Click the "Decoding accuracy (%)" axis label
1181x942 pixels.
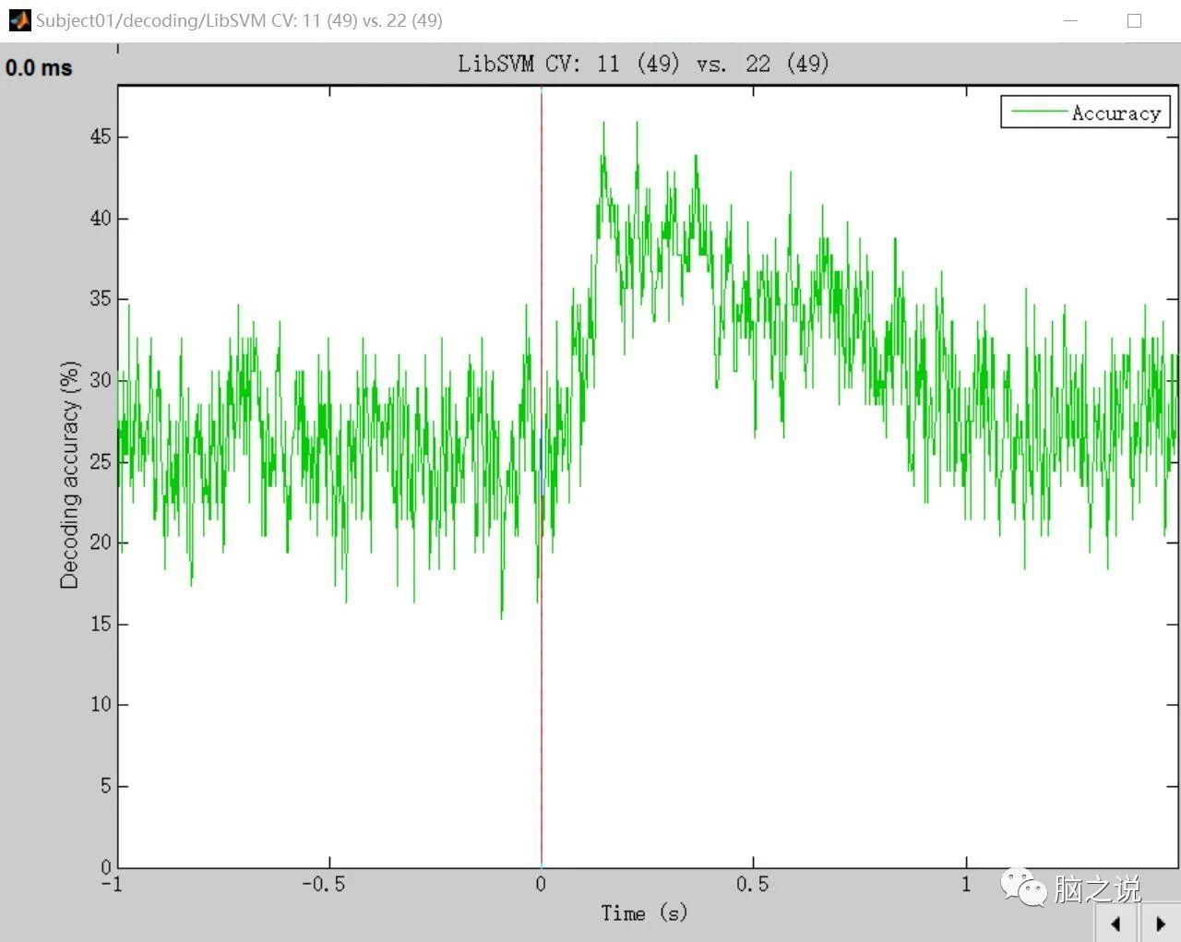click(70, 475)
